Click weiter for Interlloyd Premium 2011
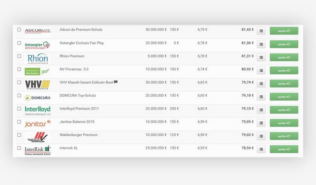This screenshot has width=316, height=185. point(284,110)
